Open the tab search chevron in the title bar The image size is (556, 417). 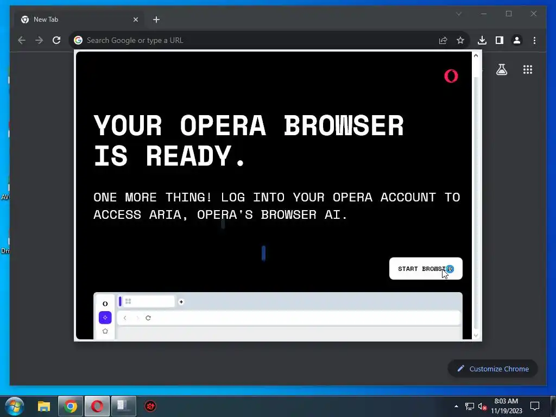(x=458, y=14)
